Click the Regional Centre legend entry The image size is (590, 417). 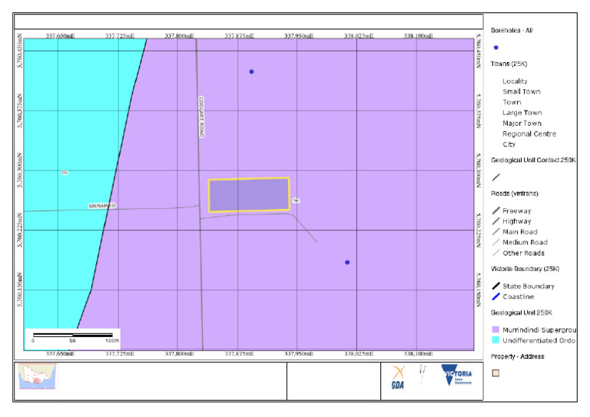coord(529,134)
